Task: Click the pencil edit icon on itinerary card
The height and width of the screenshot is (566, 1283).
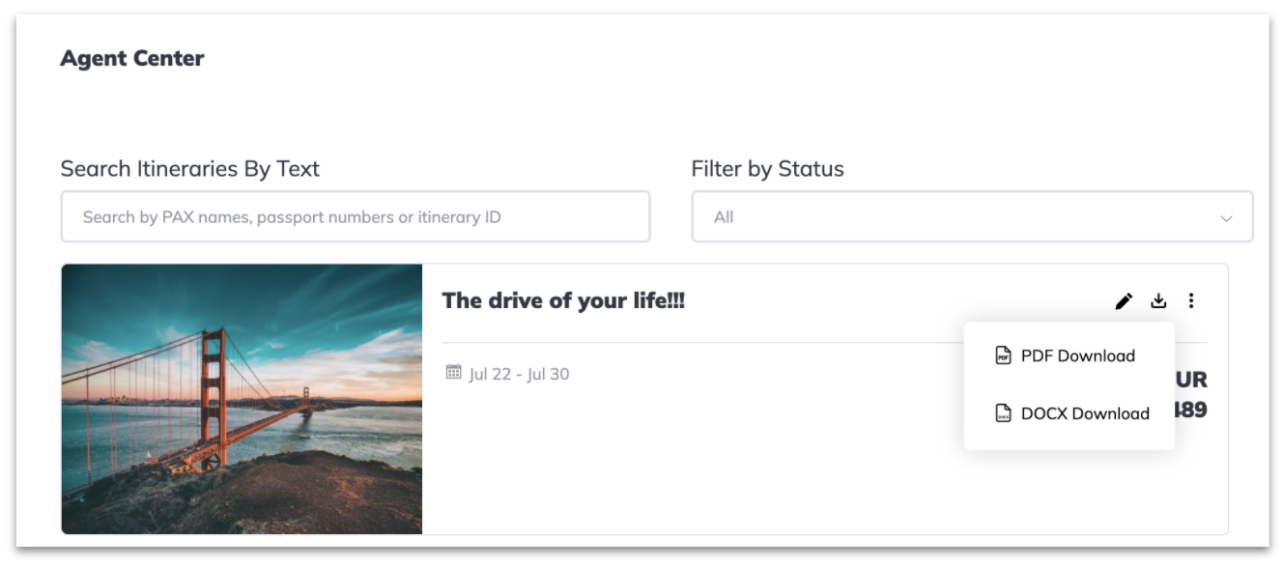Action: [1124, 301]
